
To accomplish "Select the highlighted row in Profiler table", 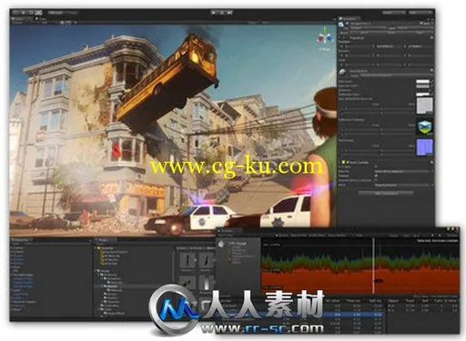I will tap(299, 315).
